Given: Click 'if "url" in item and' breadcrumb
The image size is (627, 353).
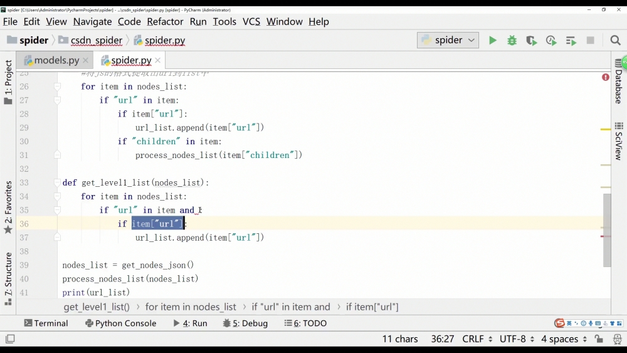Looking at the screenshot, I should [x=291, y=307].
